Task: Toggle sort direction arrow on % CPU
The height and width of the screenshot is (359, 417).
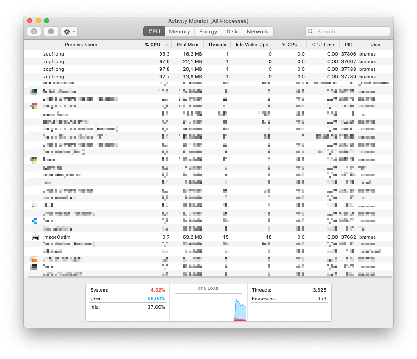Action: pos(168,45)
